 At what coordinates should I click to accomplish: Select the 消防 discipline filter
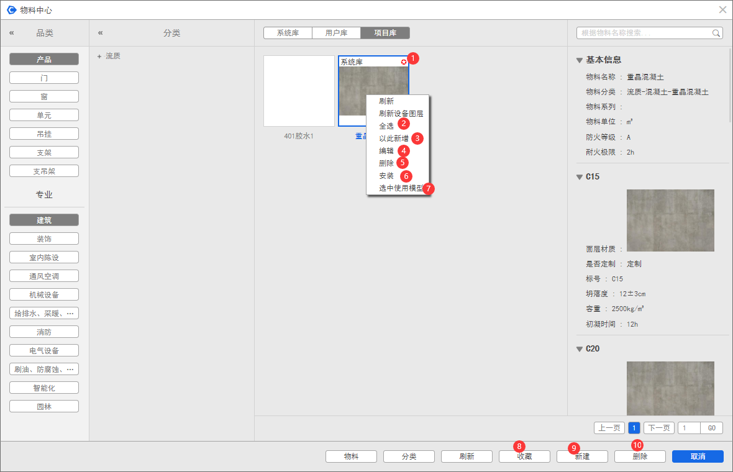tap(44, 332)
